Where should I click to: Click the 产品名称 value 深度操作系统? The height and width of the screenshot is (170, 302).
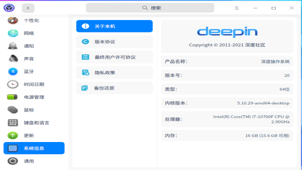[275, 61]
